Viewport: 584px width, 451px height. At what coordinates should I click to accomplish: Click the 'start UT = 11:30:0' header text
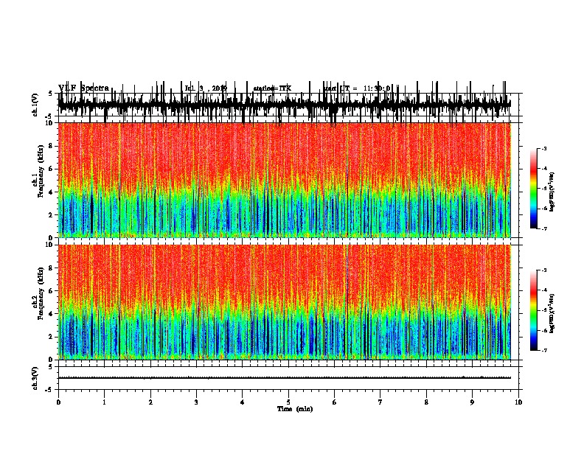(357, 88)
